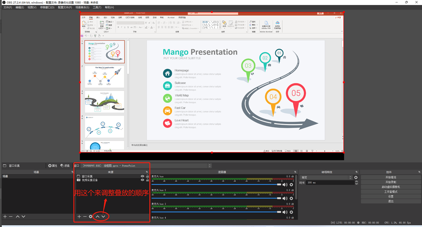The width and height of the screenshot is (422, 227).
Task: Click the 开始推流 button
Action: coord(390,177)
